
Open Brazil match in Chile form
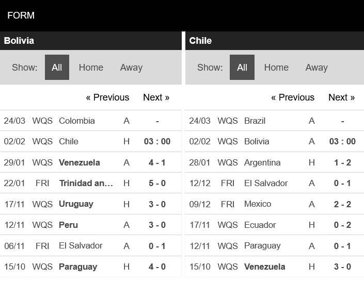[255, 121]
